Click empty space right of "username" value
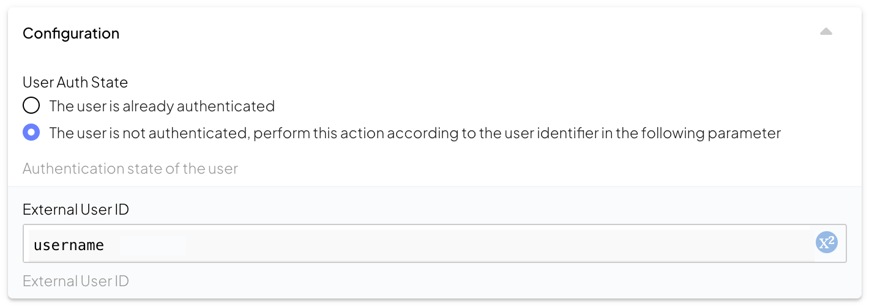The height and width of the screenshot is (307, 869). [490, 245]
